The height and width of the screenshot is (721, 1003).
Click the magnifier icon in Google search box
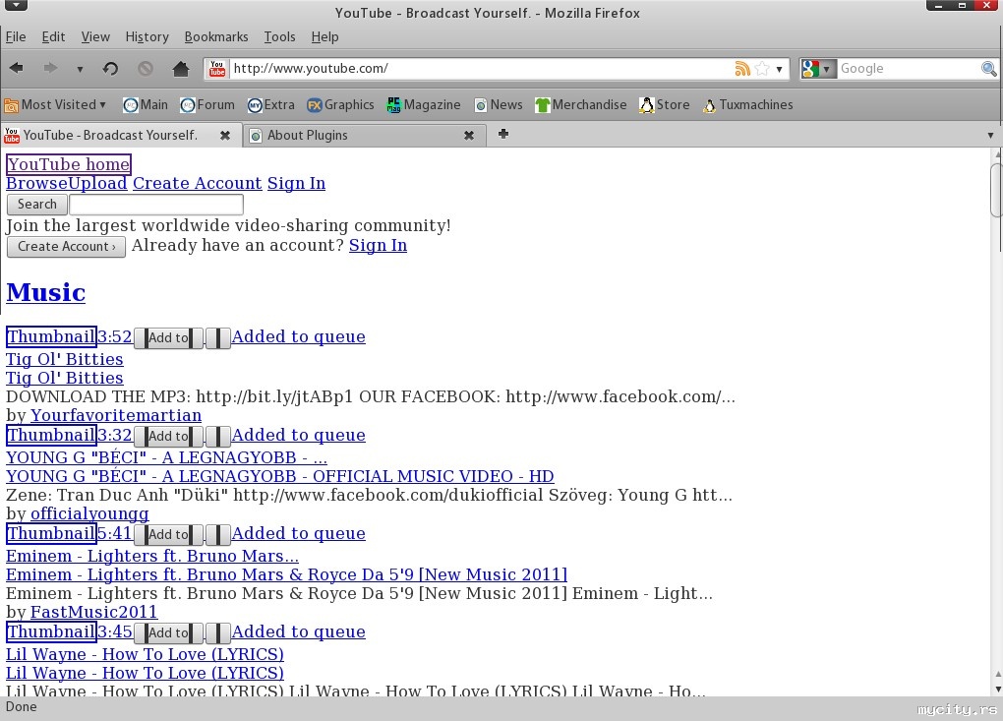(988, 69)
